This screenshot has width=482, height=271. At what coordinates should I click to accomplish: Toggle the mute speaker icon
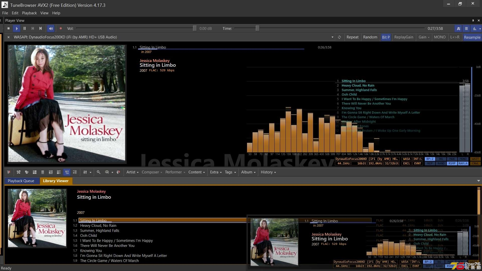click(51, 29)
